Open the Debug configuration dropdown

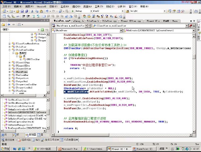(x=91, y=11)
